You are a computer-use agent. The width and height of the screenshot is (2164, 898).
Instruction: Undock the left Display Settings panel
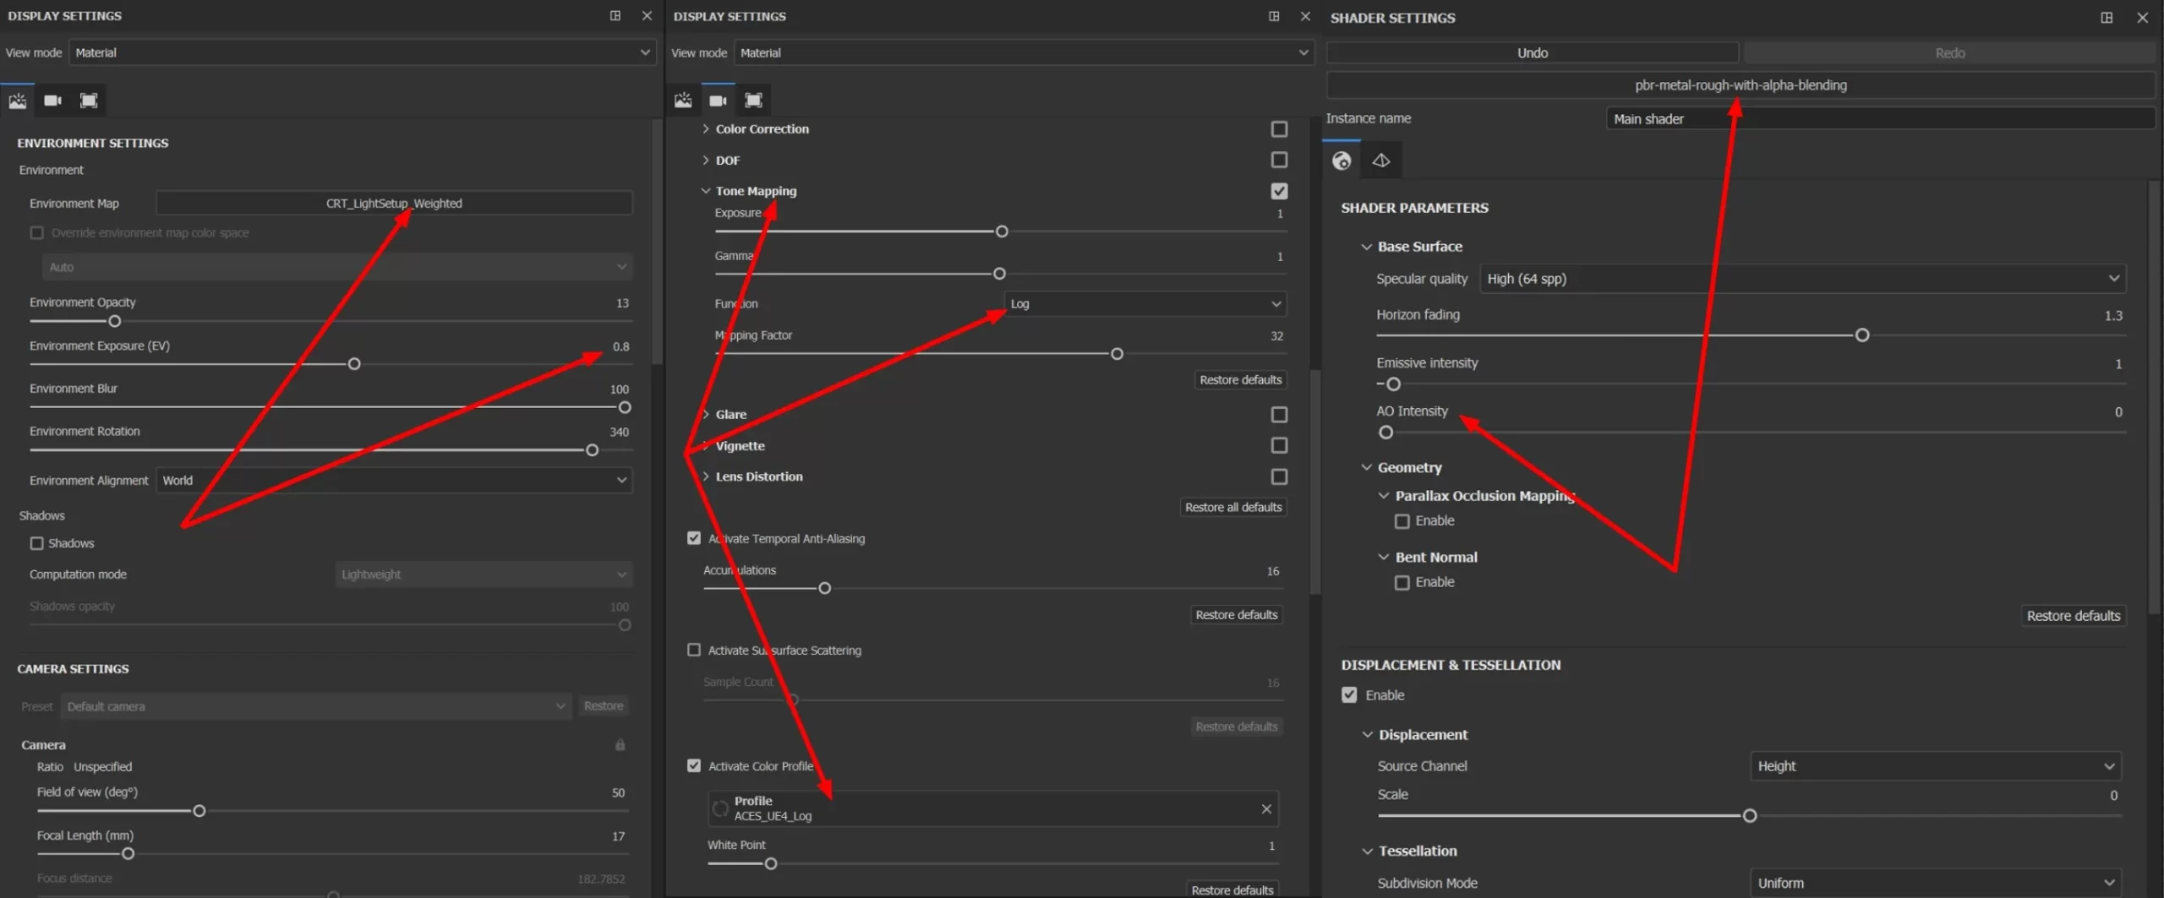[615, 16]
